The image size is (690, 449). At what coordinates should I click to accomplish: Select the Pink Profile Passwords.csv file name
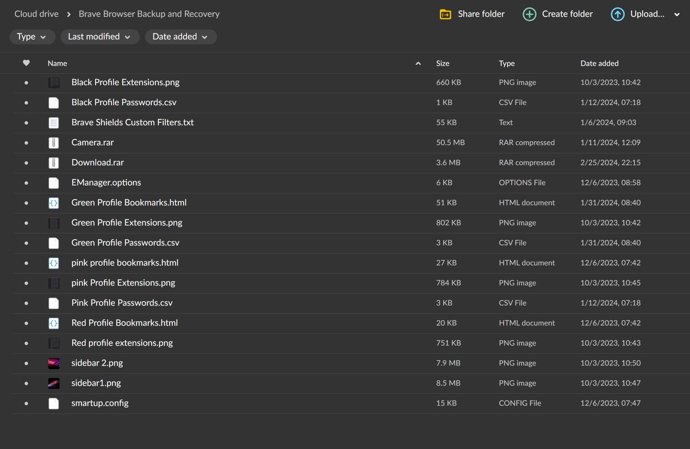tap(122, 303)
